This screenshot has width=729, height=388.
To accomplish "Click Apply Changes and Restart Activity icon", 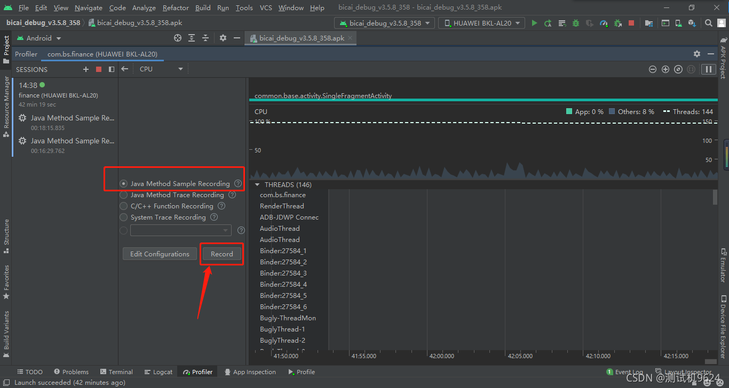I will coord(548,23).
